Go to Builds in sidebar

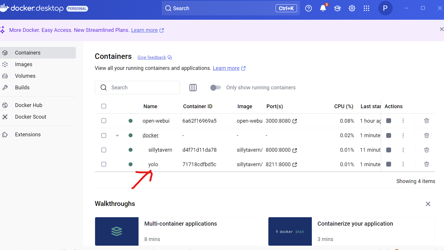click(38, 88)
